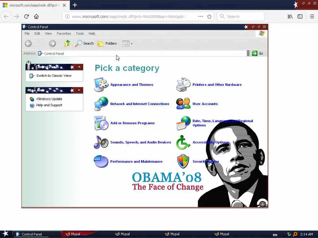Collapse the Control Panel sidebar section
This screenshot has width=318, height=238.
tap(79, 67)
